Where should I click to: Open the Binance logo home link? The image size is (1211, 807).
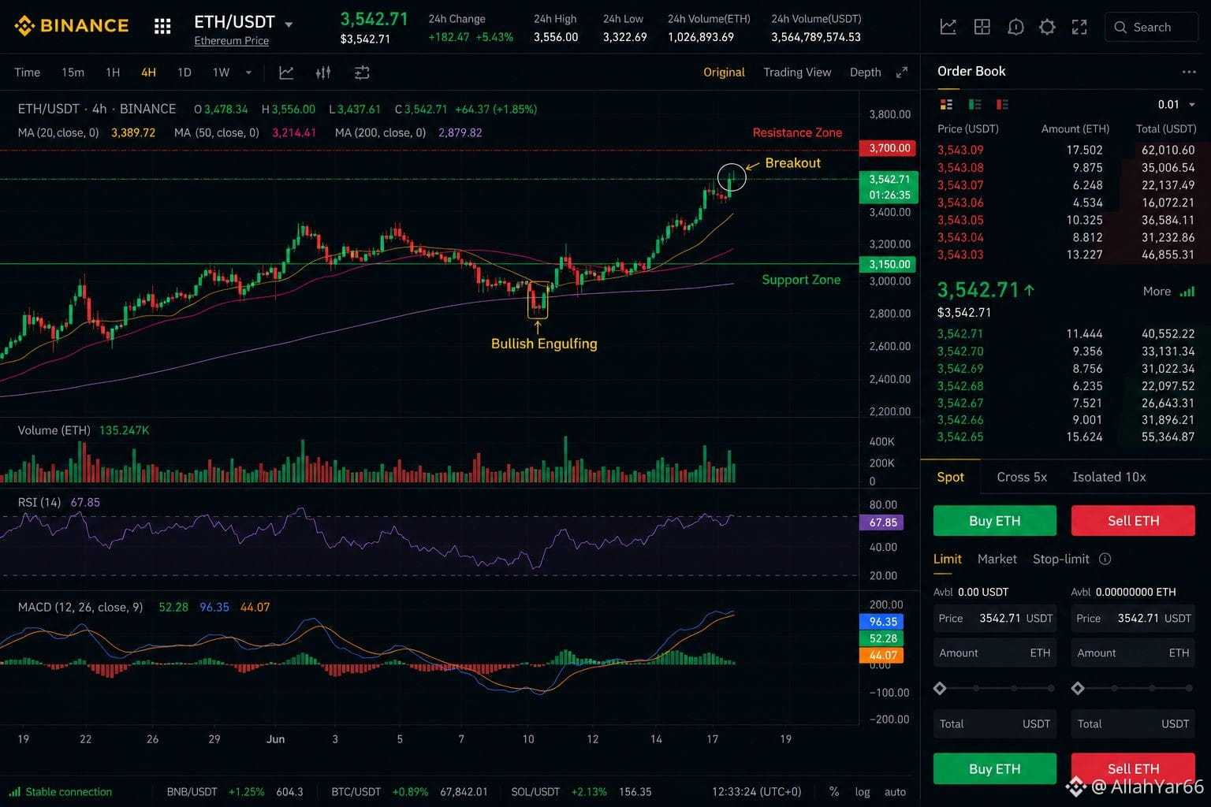tap(72, 26)
